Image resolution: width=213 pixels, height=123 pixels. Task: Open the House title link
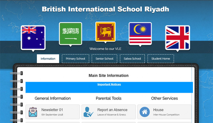tap(158, 110)
